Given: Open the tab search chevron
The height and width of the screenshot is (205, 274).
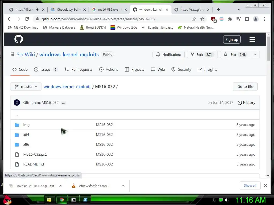Looking at the screenshot, I should (239, 10).
